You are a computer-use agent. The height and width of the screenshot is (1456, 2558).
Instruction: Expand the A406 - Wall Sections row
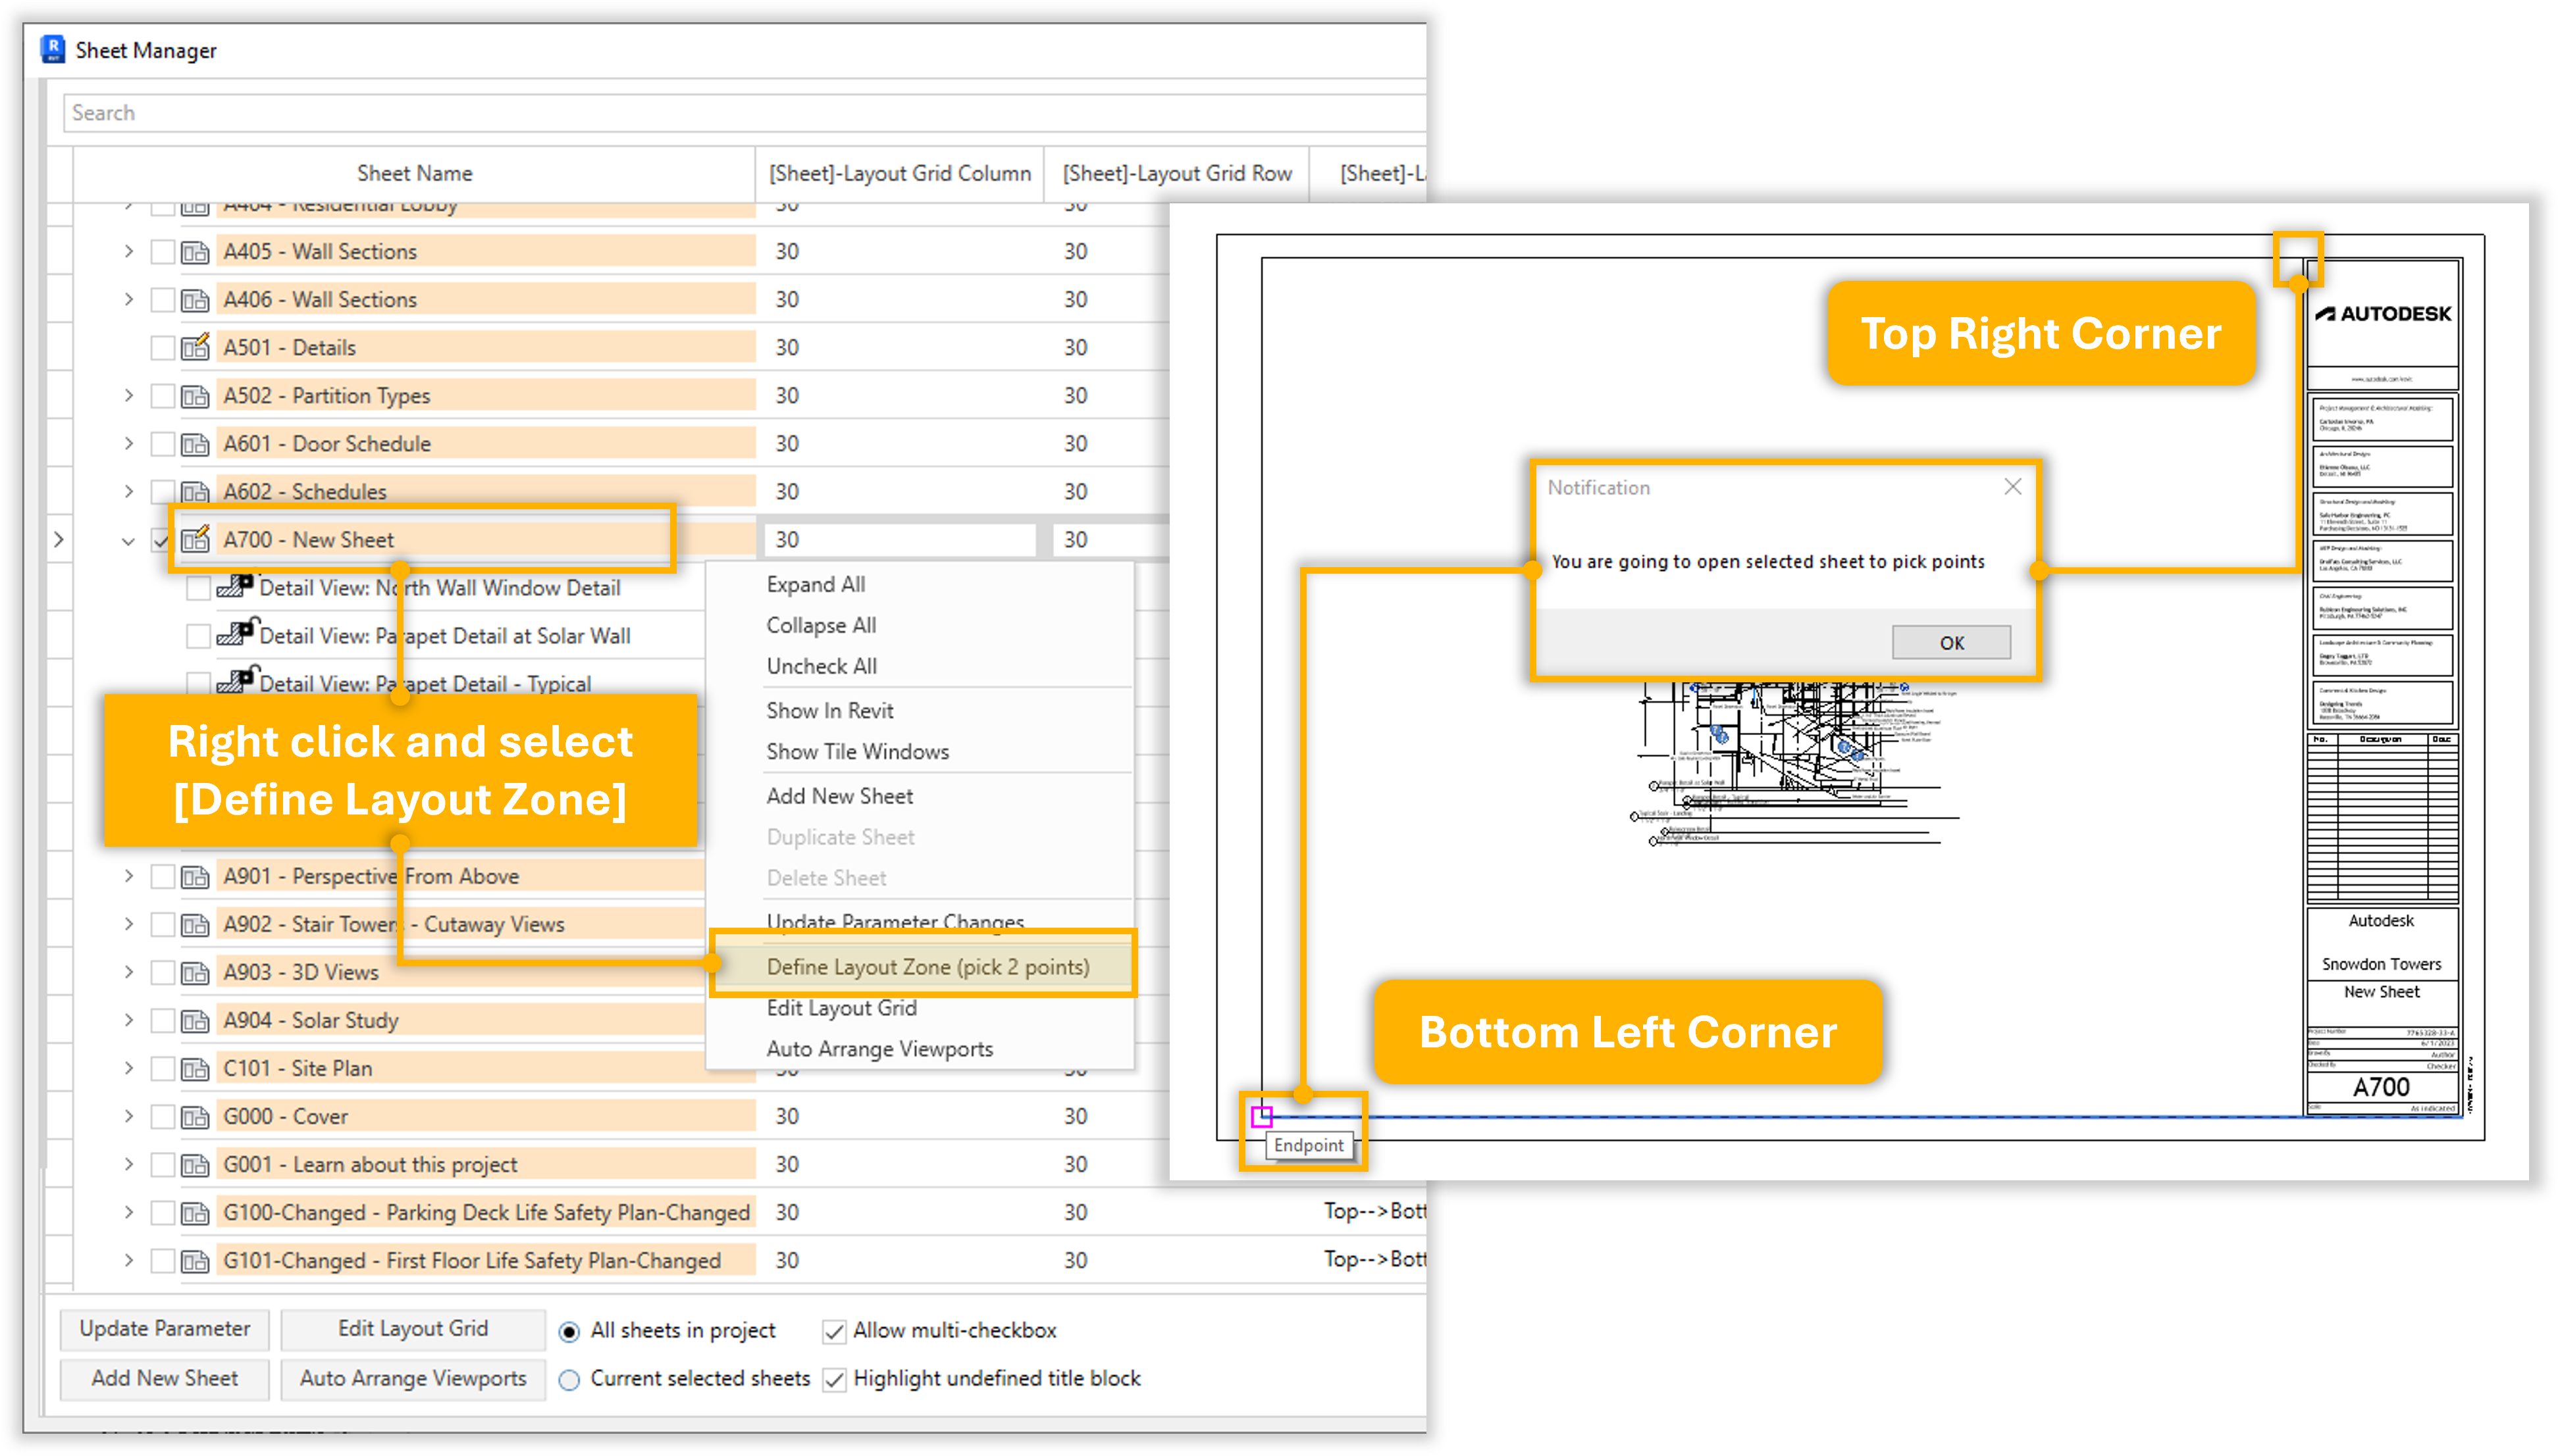pos(128,299)
